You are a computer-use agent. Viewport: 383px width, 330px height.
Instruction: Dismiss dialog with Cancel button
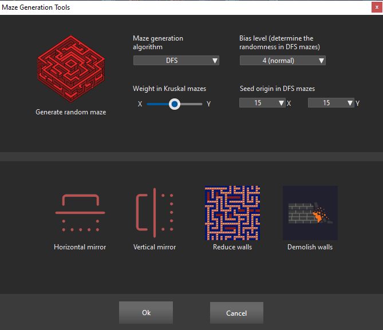point(236,313)
